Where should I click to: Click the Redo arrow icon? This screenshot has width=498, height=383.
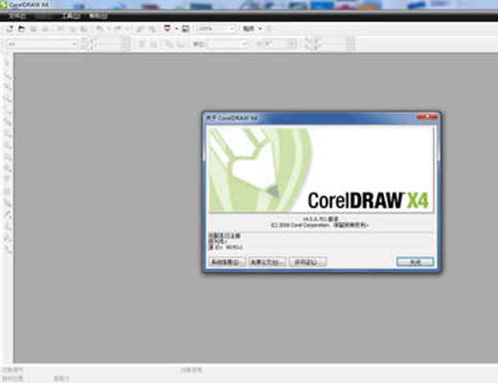tap(118, 29)
